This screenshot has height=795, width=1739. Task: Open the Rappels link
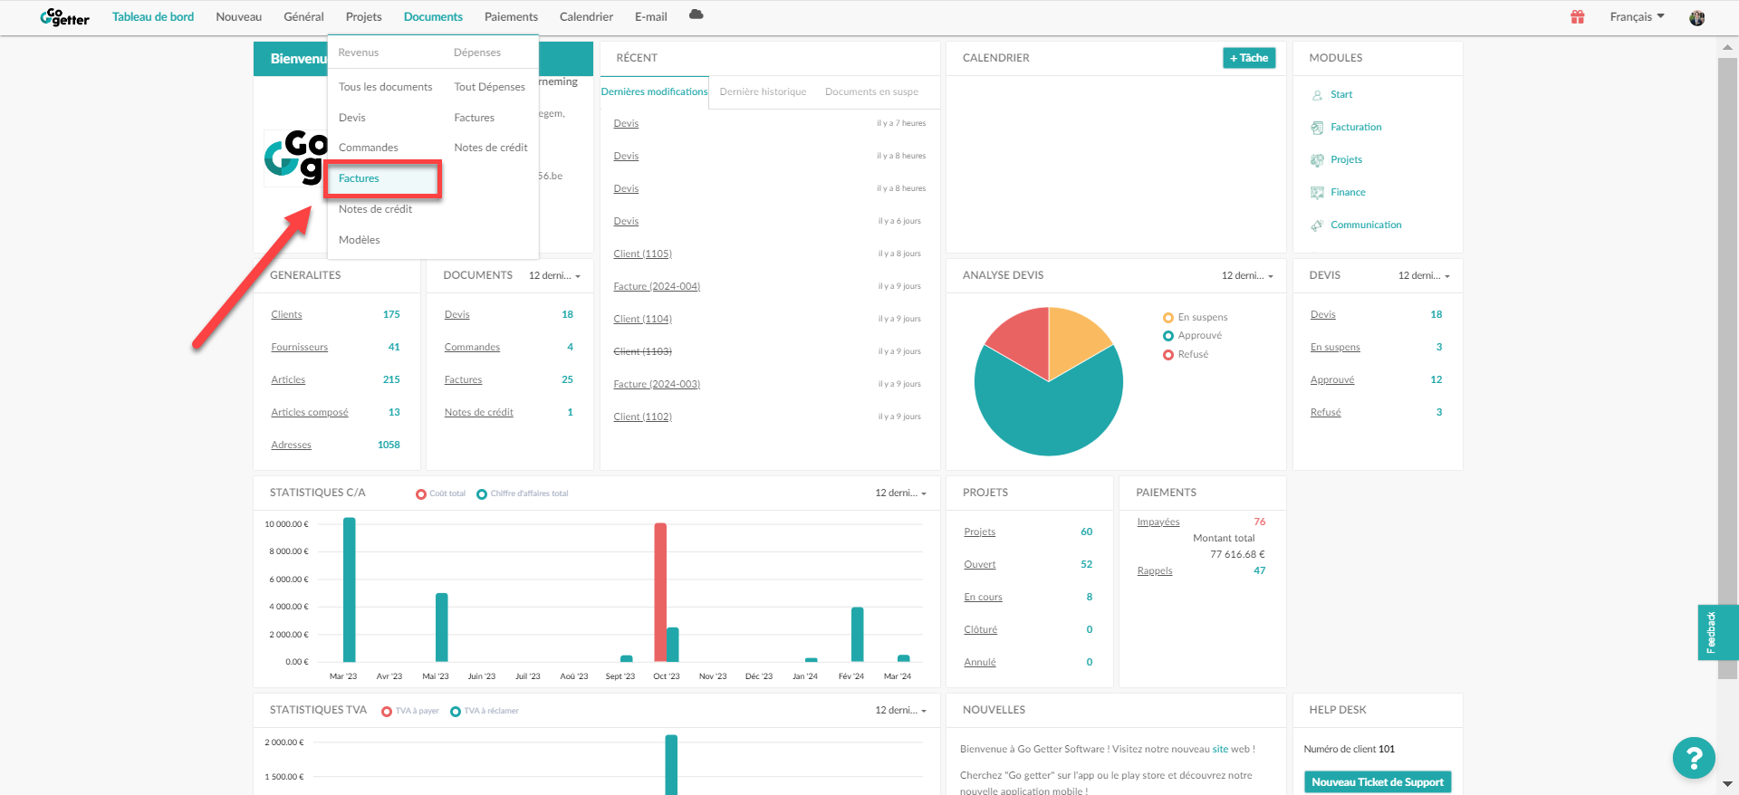(x=1154, y=570)
